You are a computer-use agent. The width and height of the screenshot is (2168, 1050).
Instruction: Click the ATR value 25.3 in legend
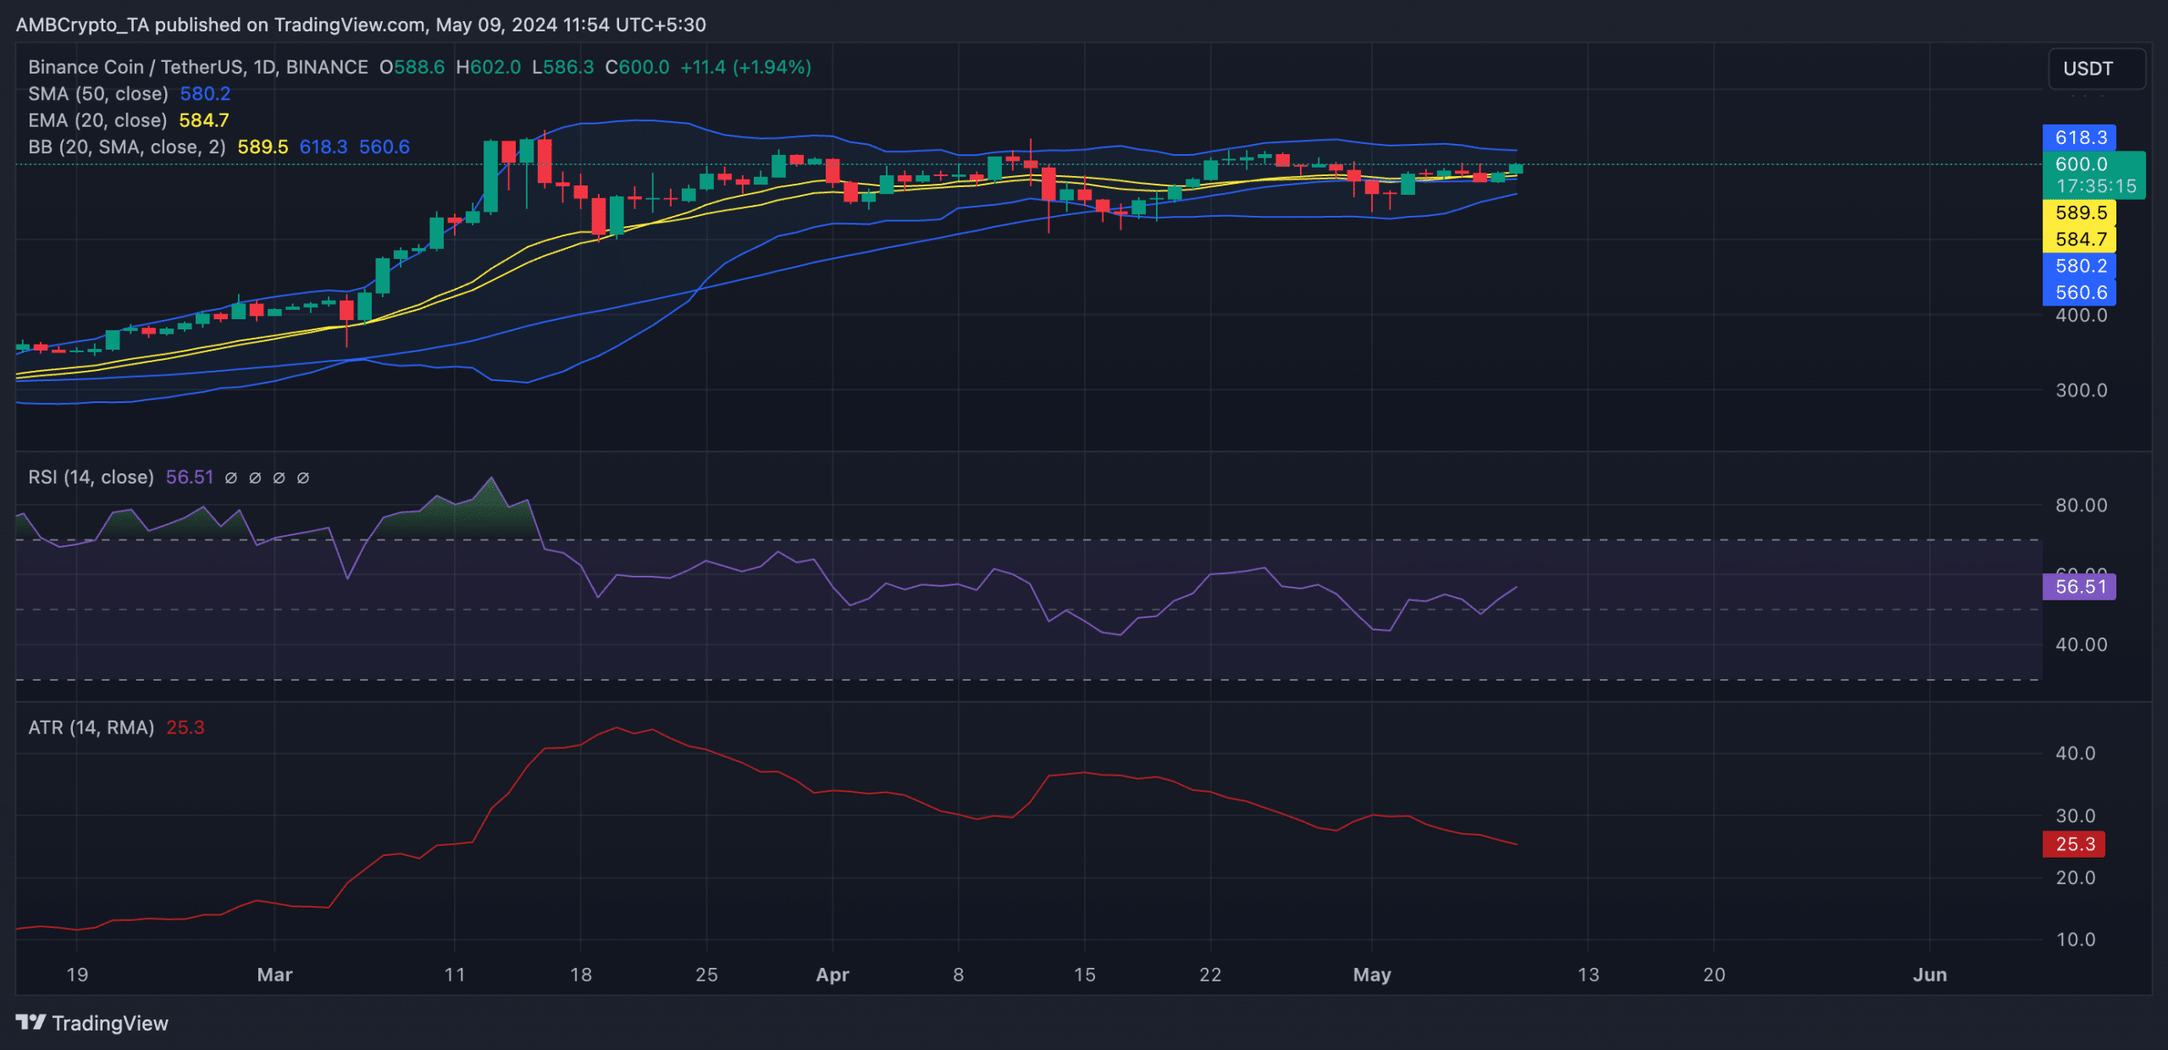(185, 727)
